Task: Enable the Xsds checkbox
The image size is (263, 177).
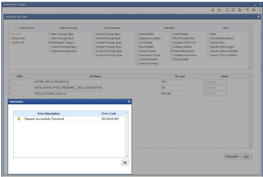Action: coord(208,34)
